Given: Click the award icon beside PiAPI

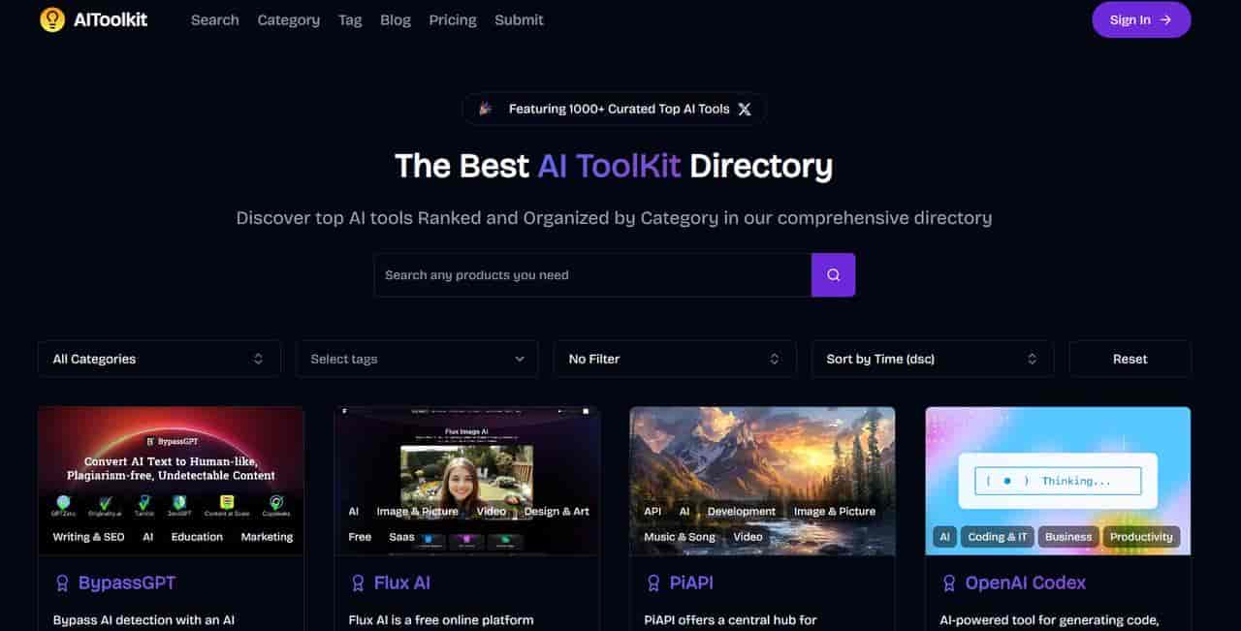Looking at the screenshot, I should click(x=653, y=584).
